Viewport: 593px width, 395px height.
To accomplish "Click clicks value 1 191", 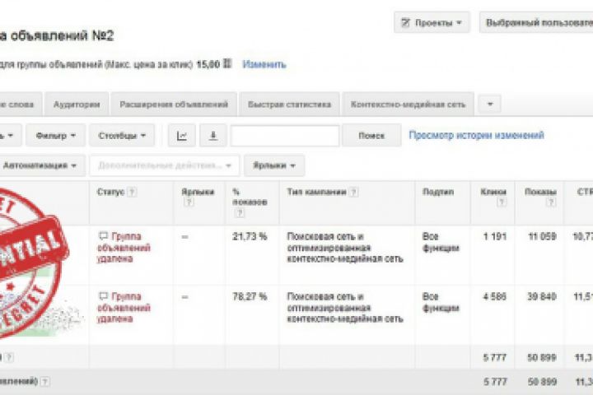I will [495, 237].
